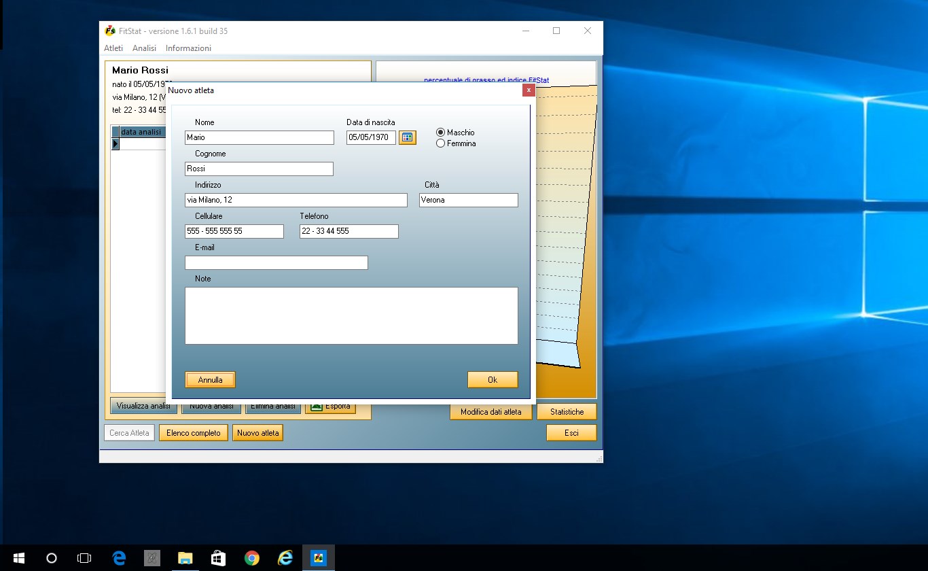Launch Microsoft Edge from the taskbar
Viewport: 928px width, 571px height.
[120, 558]
